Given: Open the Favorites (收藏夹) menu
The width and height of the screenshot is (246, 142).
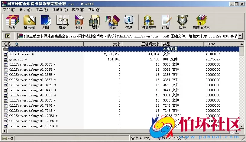Looking at the screenshot, I should point(60,10).
